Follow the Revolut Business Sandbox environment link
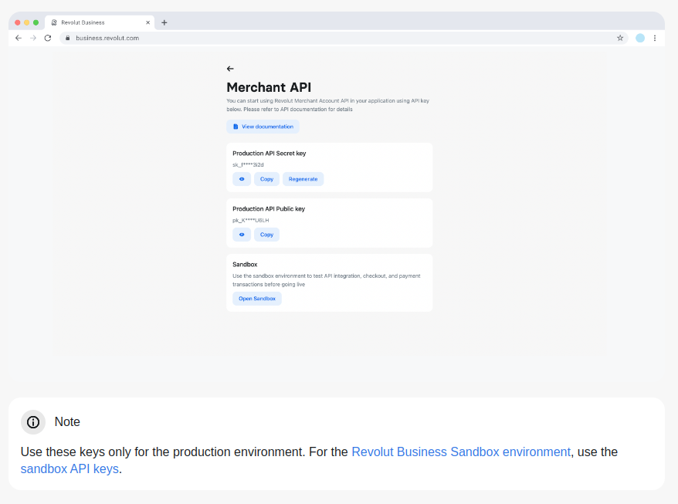Screen dimensions: 678x504 pos(461,452)
